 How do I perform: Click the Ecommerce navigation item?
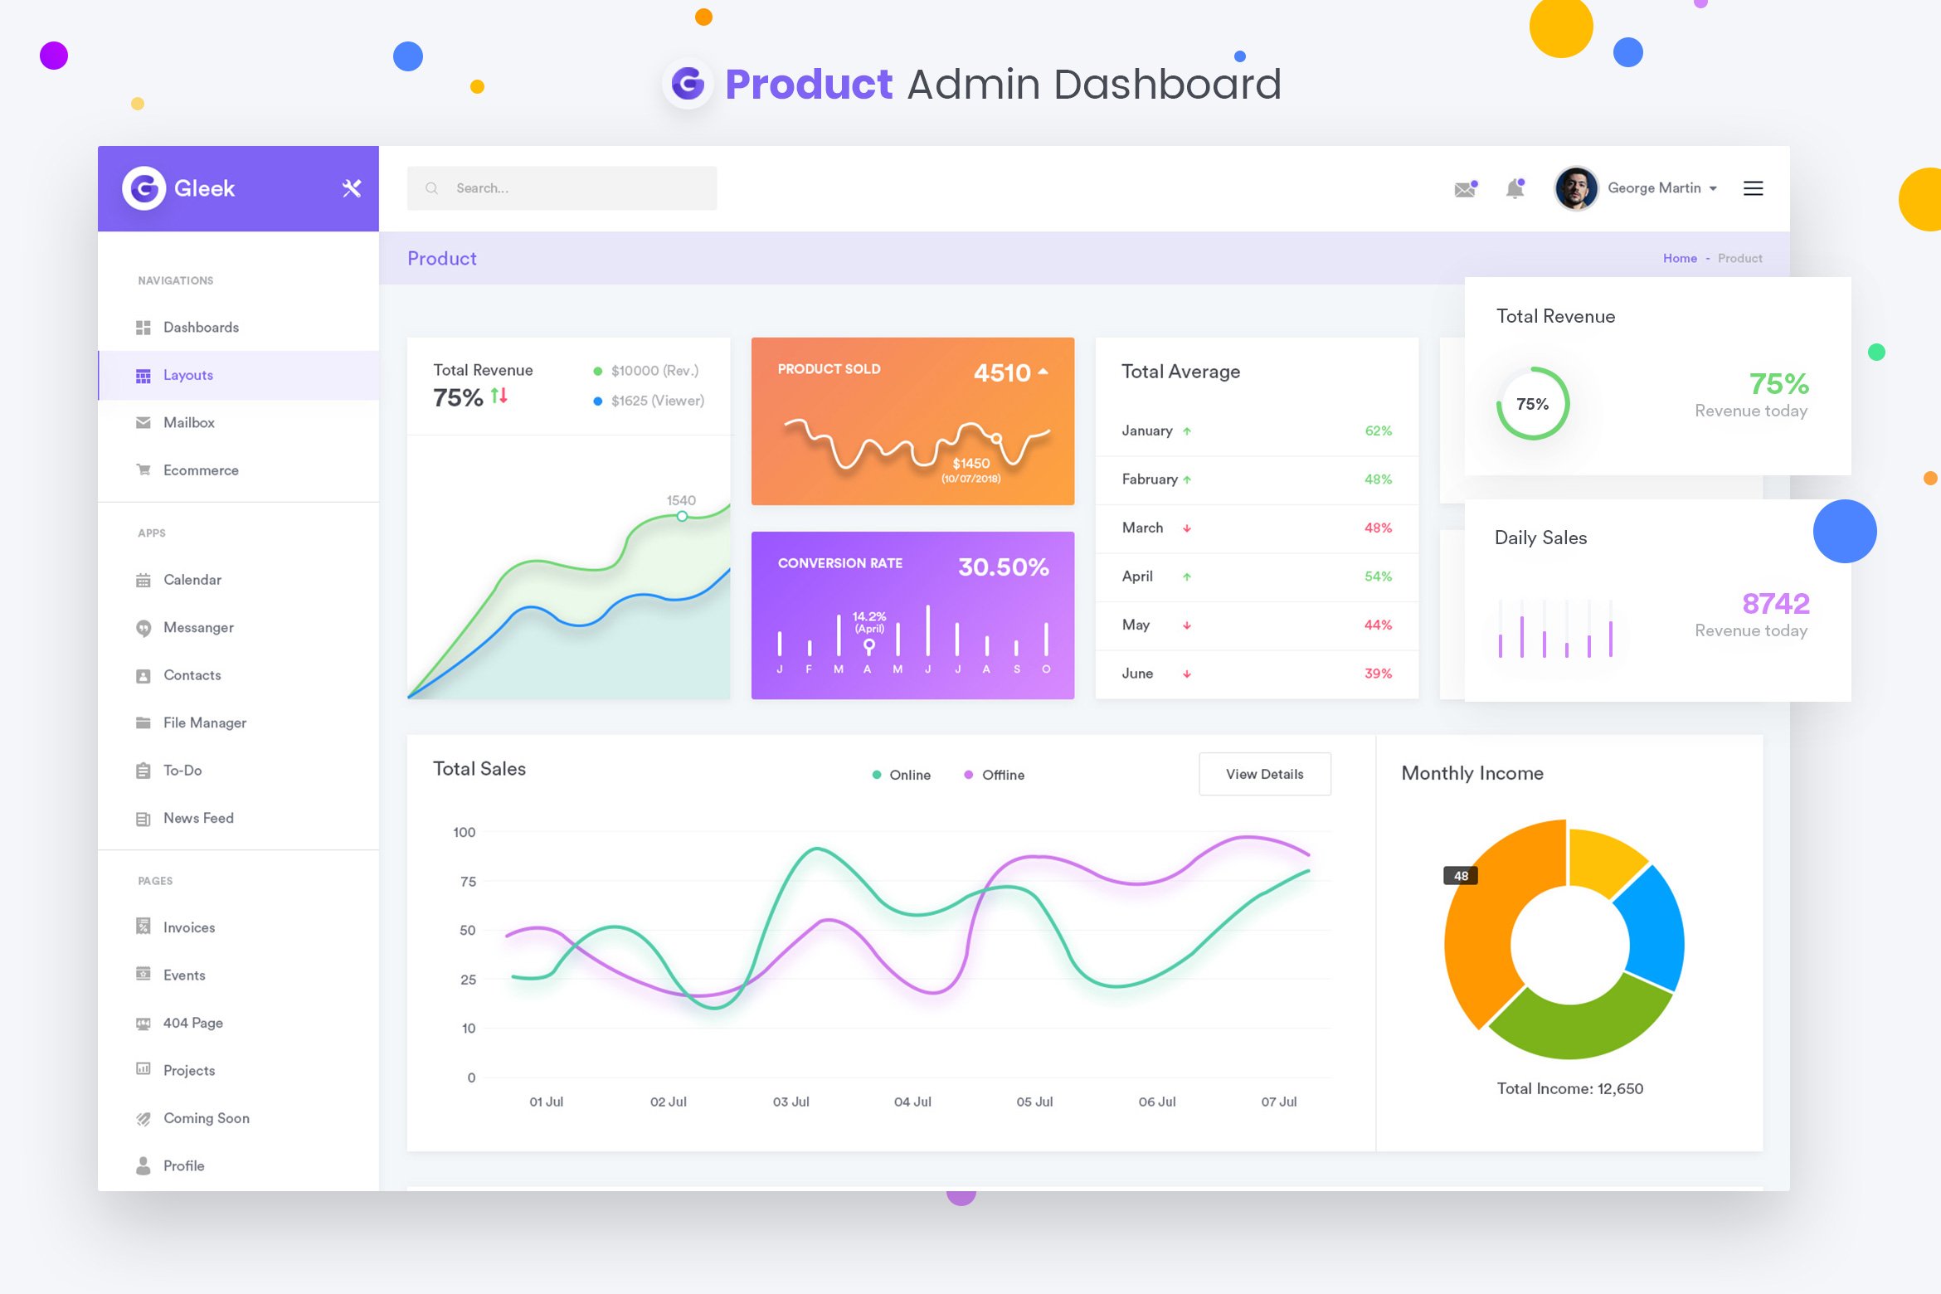(x=201, y=469)
